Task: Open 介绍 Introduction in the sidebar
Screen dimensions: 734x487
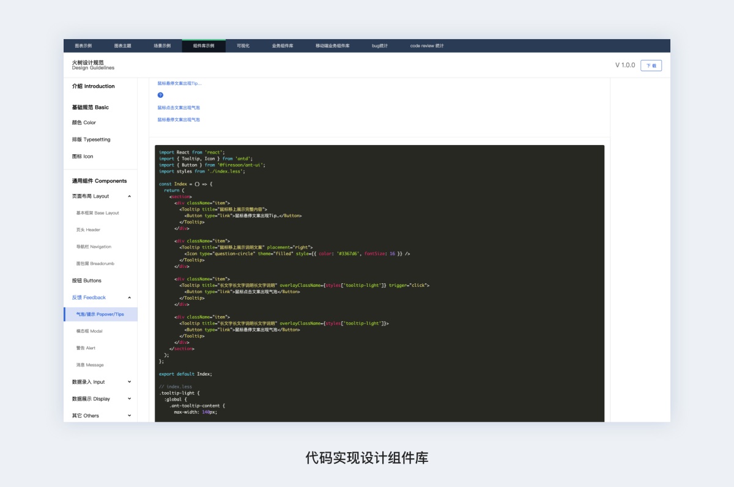Action: click(x=93, y=86)
